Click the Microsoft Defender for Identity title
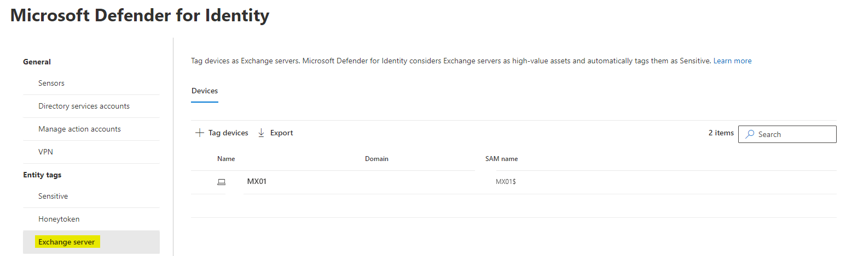The height and width of the screenshot is (256, 846). (x=140, y=15)
